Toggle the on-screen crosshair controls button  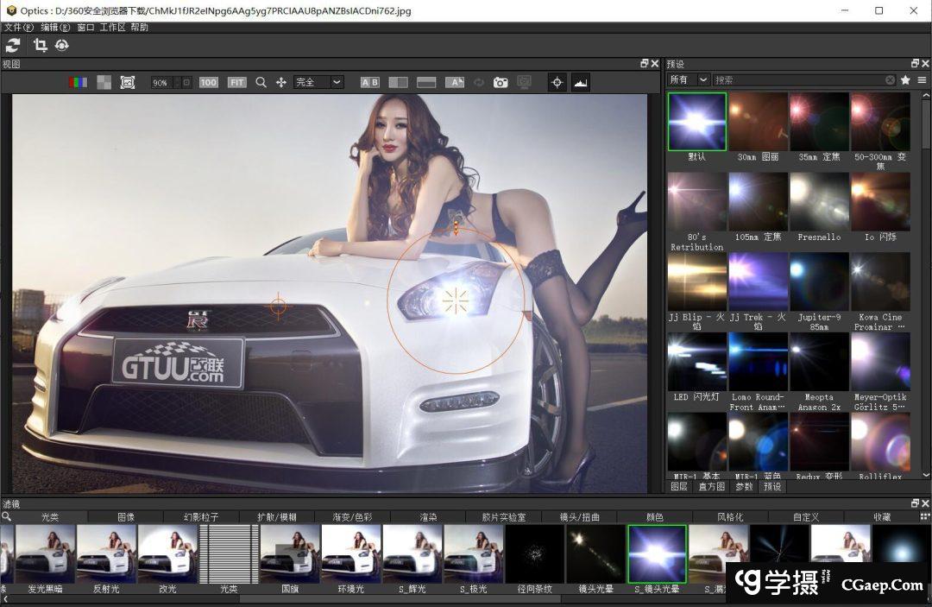[x=557, y=82]
